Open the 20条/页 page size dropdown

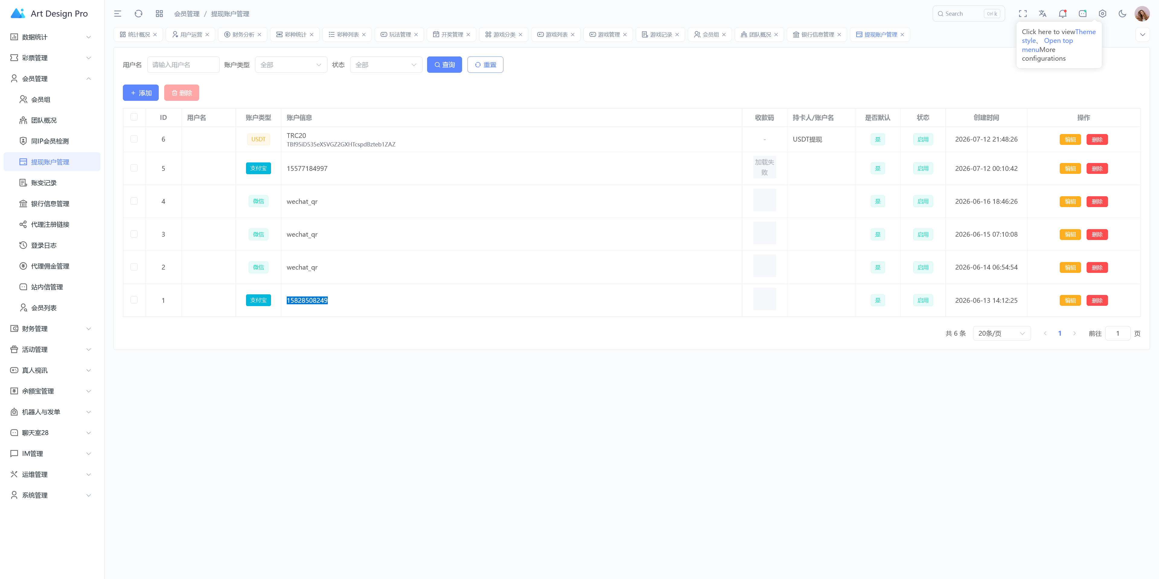[1001, 333]
